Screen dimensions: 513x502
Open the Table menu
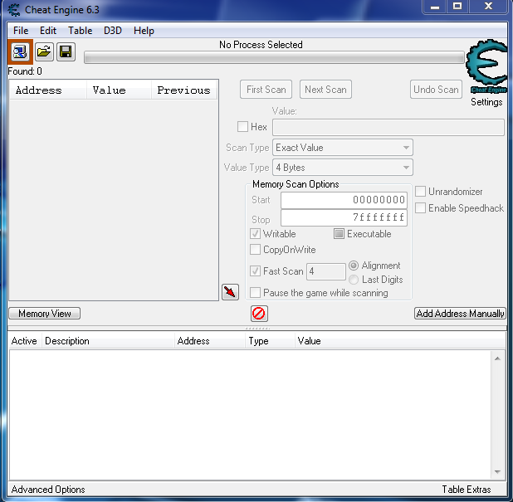(81, 31)
